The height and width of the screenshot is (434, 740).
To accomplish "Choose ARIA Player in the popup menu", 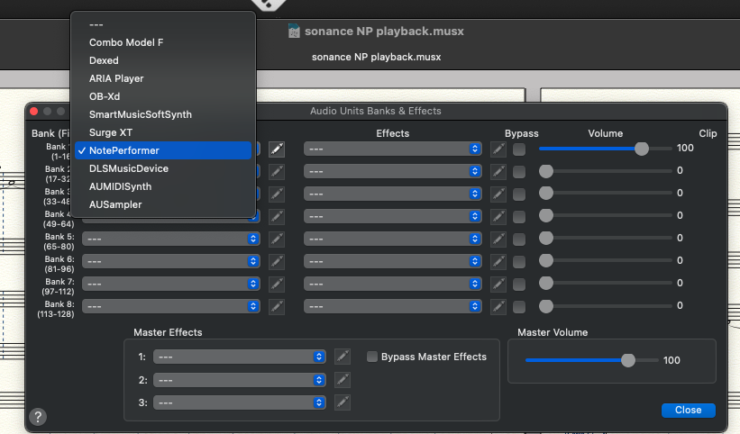I will [x=116, y=78].
